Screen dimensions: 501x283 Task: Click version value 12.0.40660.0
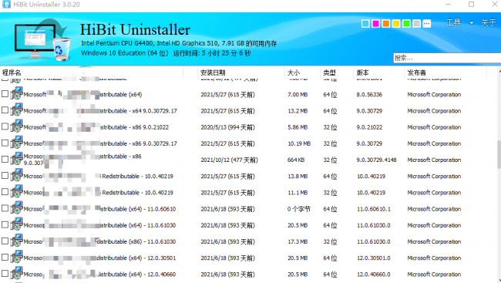click(x=374, y=275)
